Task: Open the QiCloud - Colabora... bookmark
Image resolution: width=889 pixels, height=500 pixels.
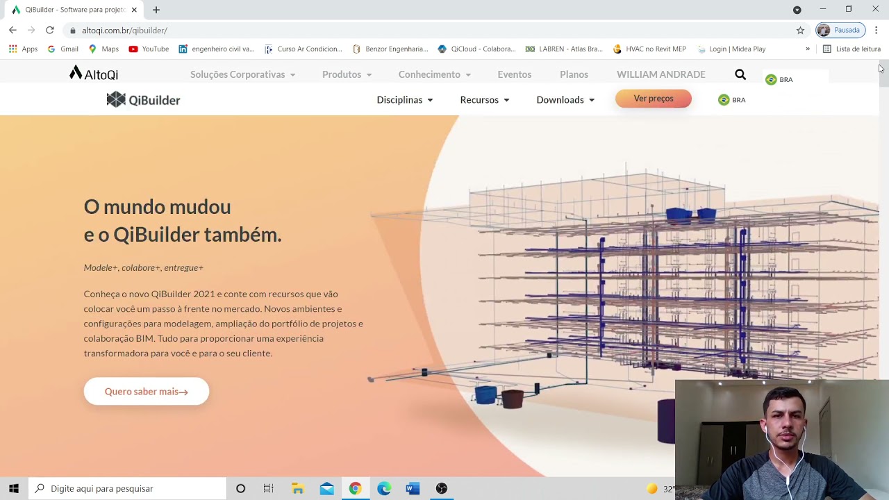Action: [477, 49]
